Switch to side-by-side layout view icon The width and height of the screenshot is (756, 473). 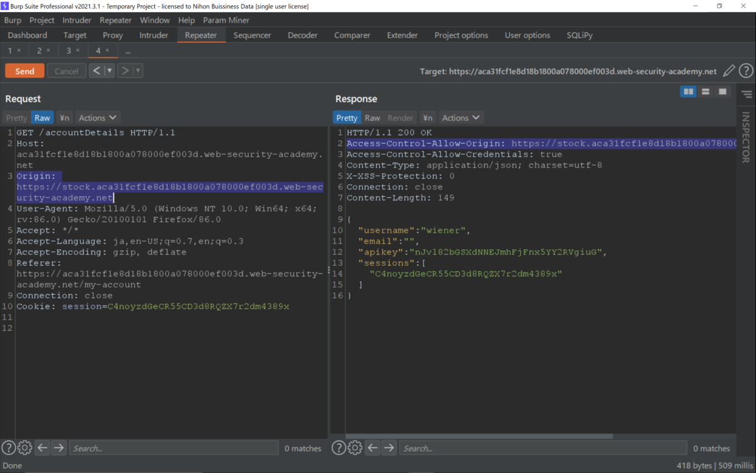pyautogui.click(x=689, y=92)
